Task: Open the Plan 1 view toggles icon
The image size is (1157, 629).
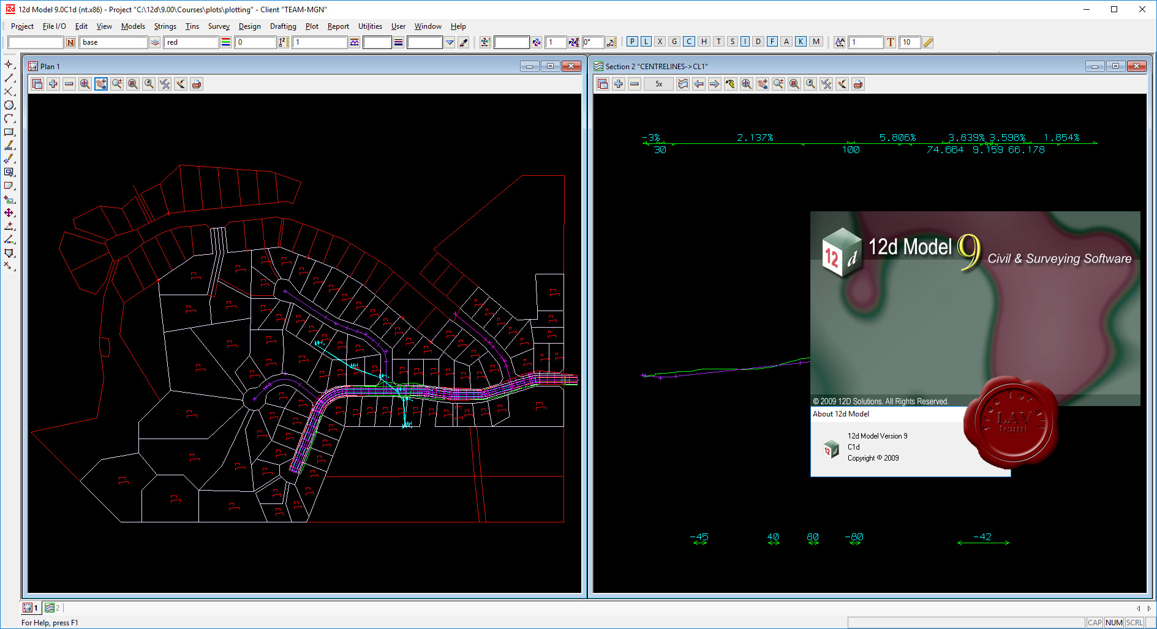Action: point(165,84)
